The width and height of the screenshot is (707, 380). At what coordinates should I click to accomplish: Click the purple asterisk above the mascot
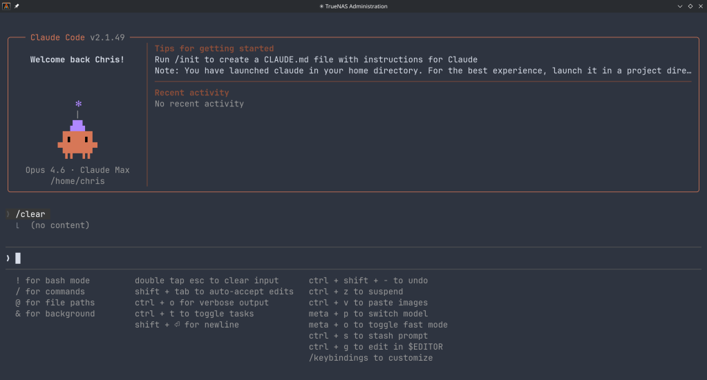pos(78,104)
